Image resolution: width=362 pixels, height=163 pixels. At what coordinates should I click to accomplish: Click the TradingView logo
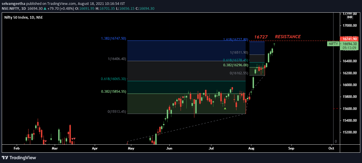tap(19, 158)
